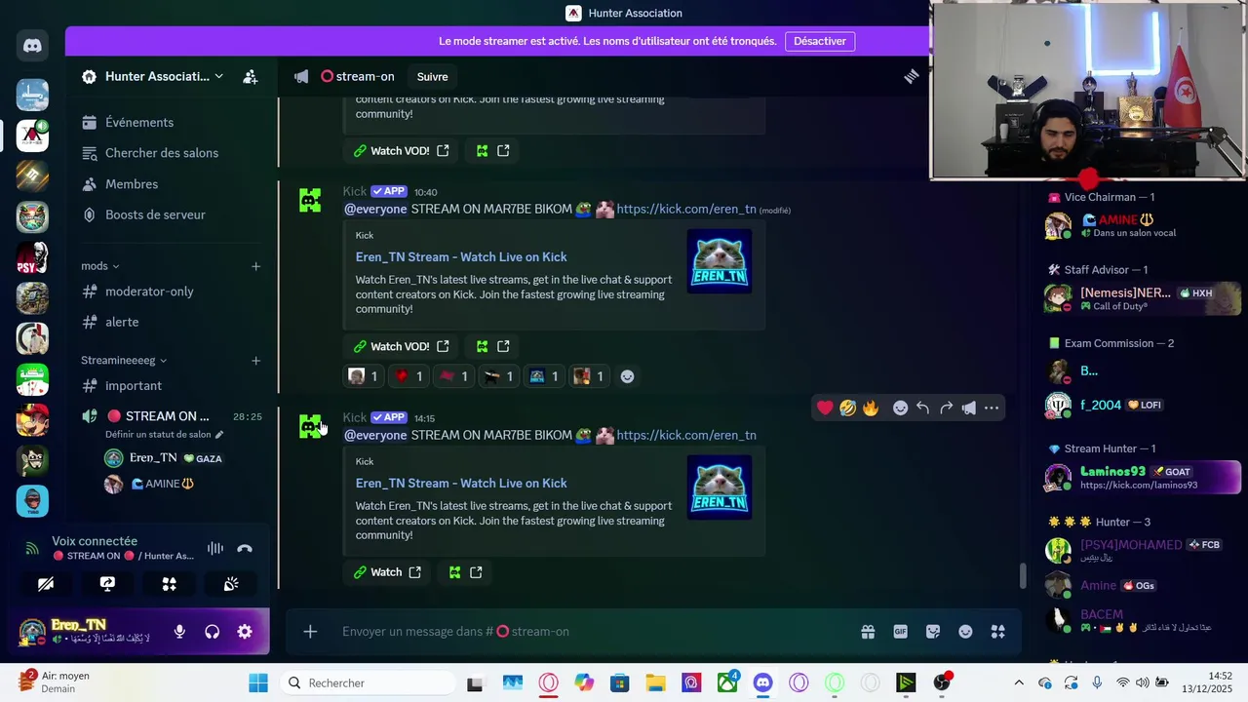Click Watch VOD! button under 10:40 message

click(401, 346)
